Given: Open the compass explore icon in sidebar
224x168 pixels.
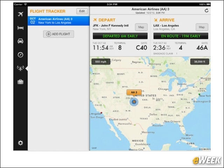Looking at the screenshot, I should coord(20,55).
